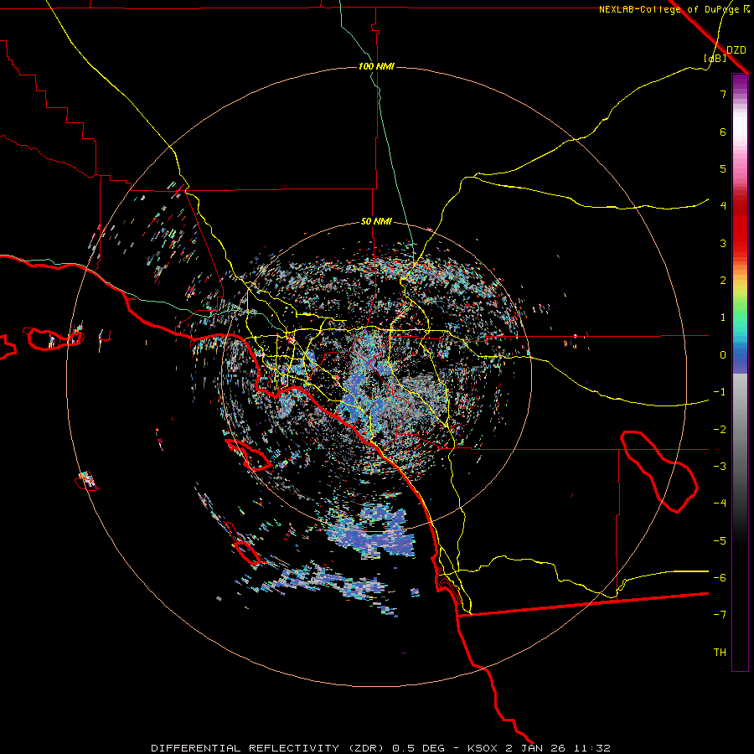Click the "0.5 DEG" elevation text in the caption

419,748
